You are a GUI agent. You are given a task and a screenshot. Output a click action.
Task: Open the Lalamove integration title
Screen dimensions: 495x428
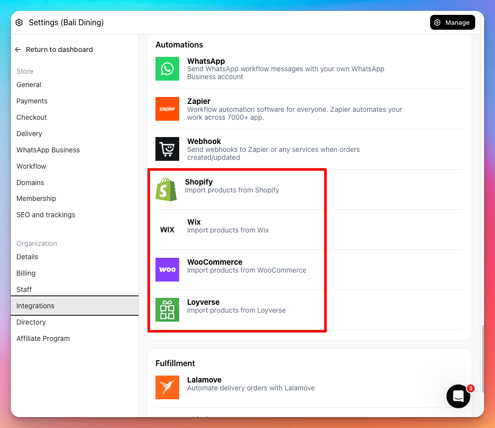204,380
